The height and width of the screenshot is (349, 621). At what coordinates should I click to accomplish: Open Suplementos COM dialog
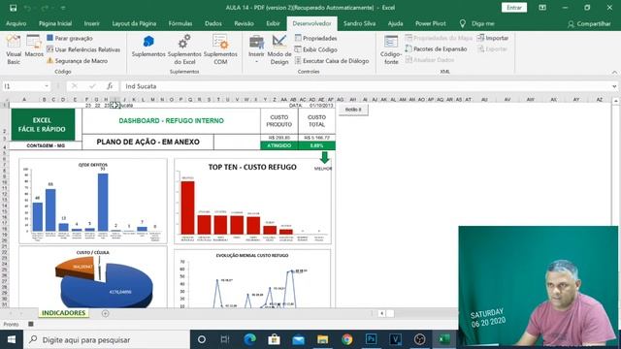pos(220,49)
